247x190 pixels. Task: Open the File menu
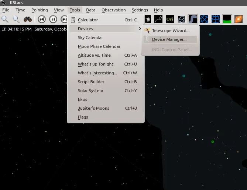[x=6, y=10]
